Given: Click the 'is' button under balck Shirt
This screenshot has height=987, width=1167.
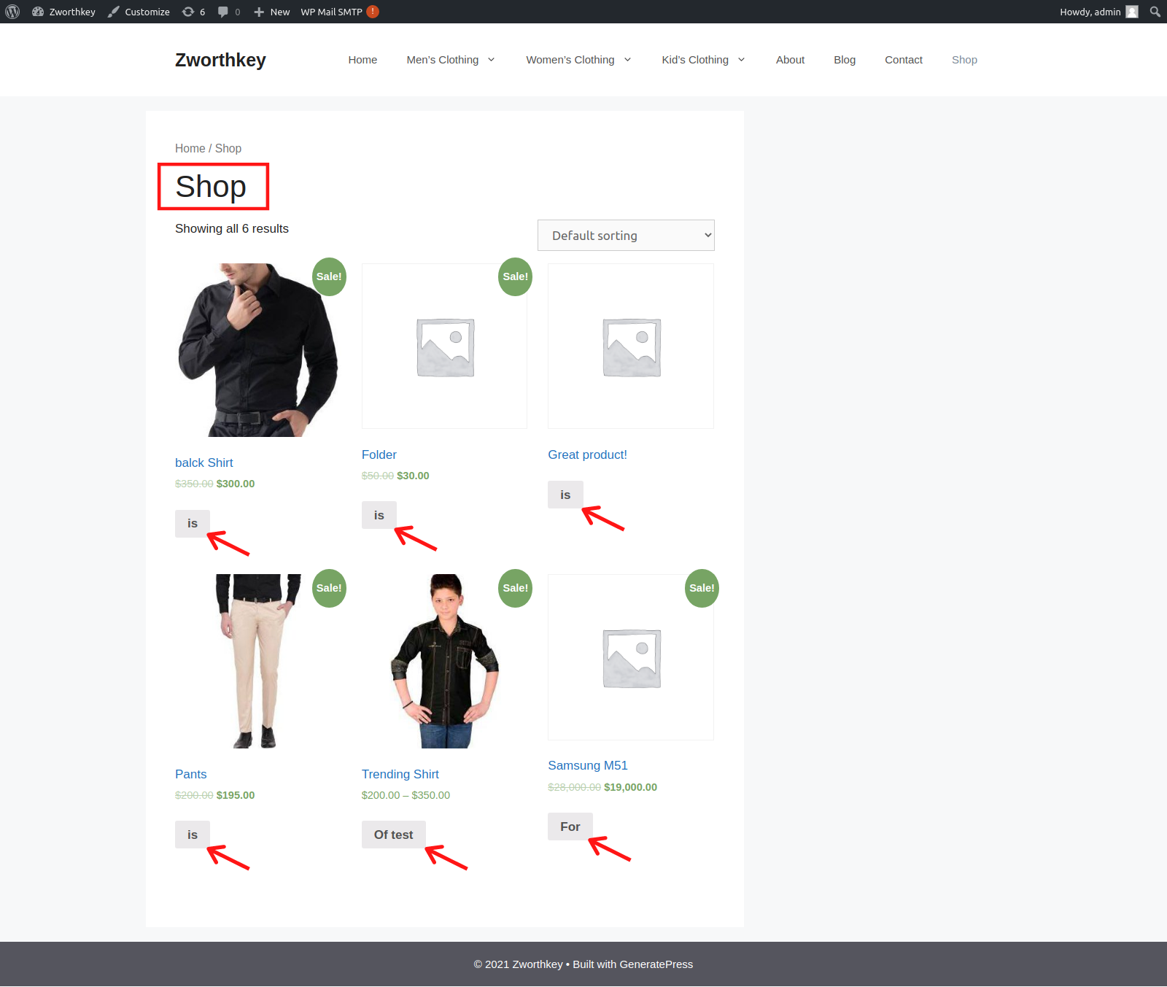Looking at the screenshot, I should (x=193, y=524).
